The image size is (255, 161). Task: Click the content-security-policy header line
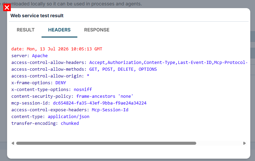[x=72, y=96]
